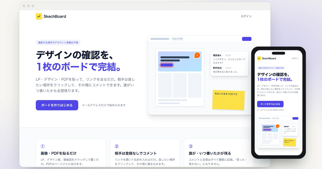Open the ログイン link in the desktop header

pyautogui.click(x=246, y=16)
